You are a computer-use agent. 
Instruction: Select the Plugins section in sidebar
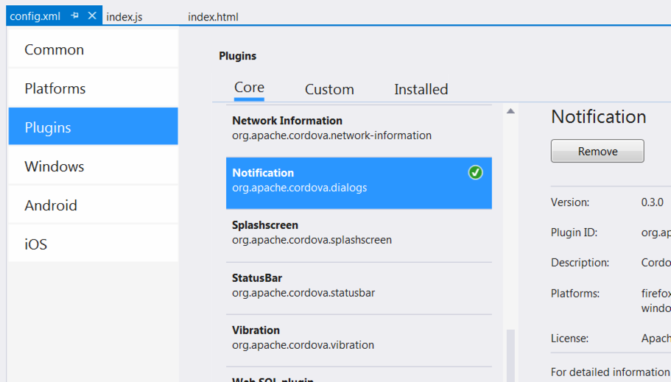click(94, 127)
